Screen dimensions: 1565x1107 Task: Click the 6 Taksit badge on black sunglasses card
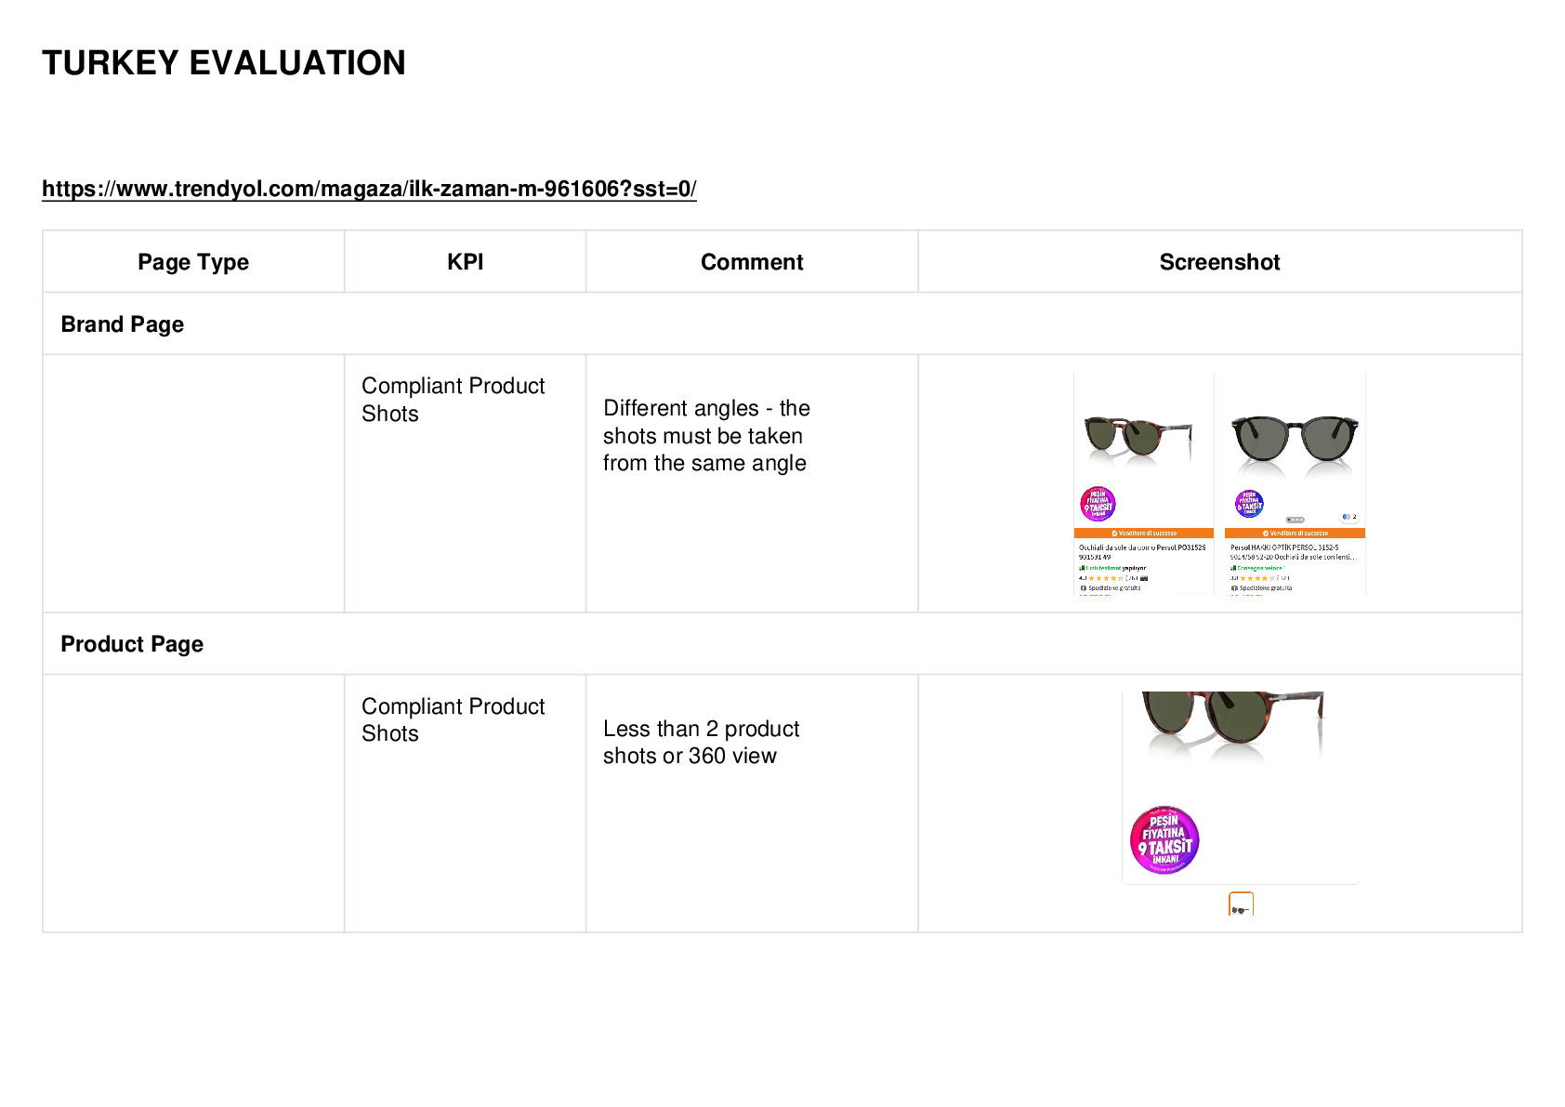tap(1249, 504)
